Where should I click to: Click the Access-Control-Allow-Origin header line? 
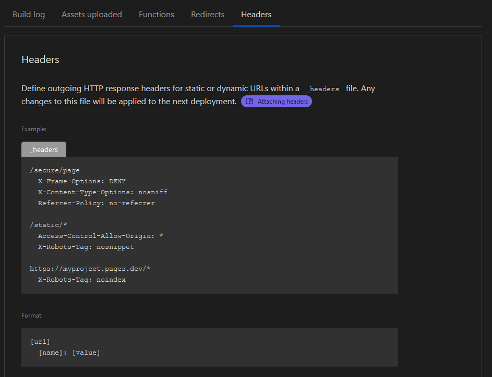point(101,236)
